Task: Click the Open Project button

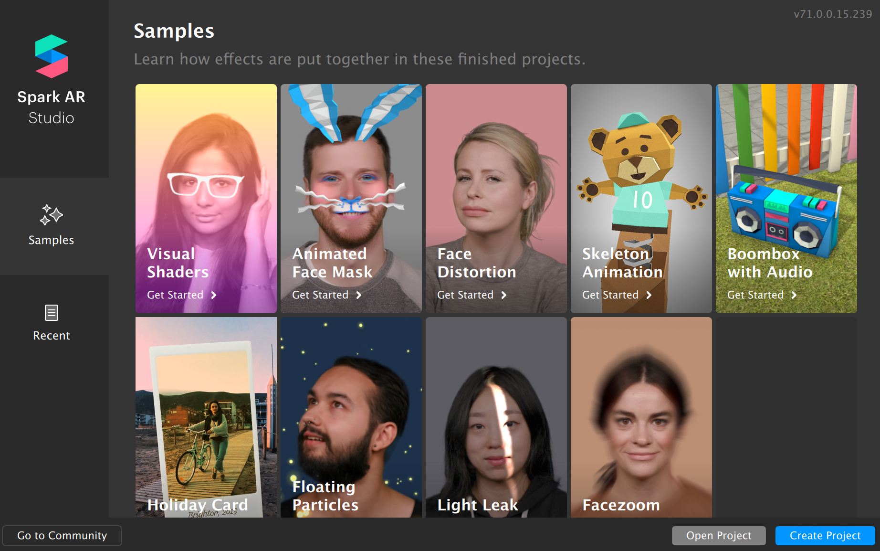Action: point(719,536)
